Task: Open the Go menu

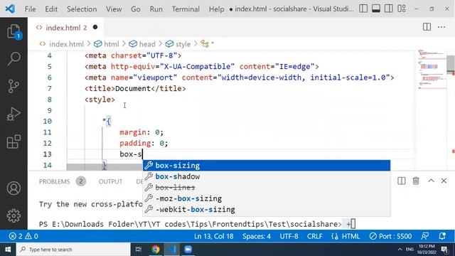Action: (136, 9)
